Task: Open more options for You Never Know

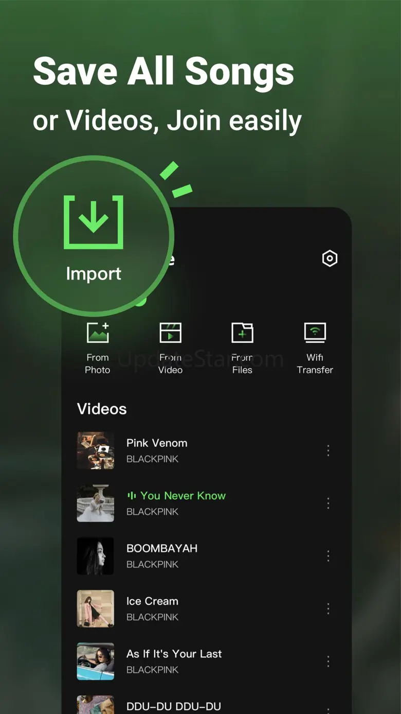Action: tap(328, 503)
